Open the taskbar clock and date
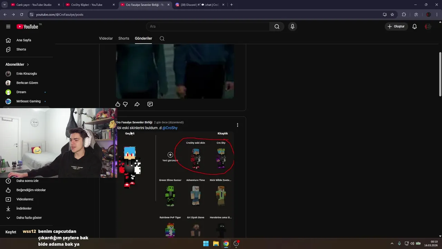 tap(431, 243)
